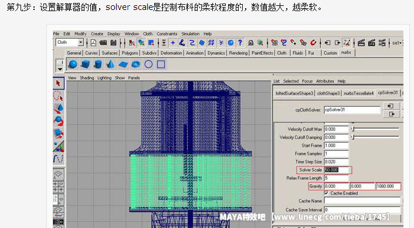
Task: Uncheck the Cache Enabled checkbox
Action: (x=327, y=193)
